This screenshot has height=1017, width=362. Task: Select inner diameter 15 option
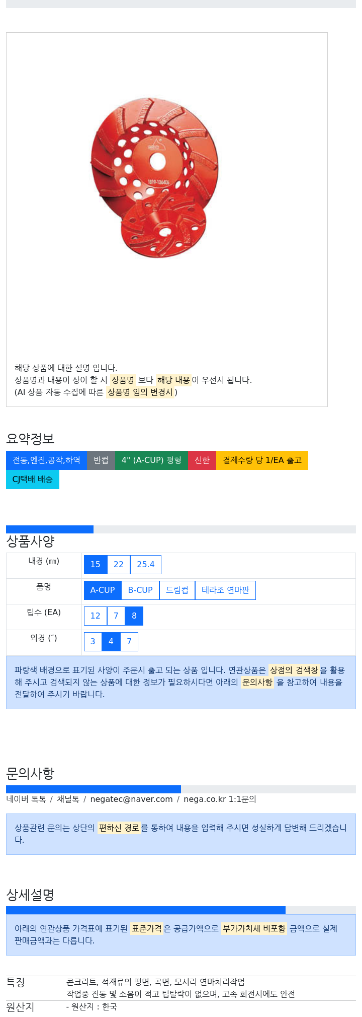tap(96, 564)
